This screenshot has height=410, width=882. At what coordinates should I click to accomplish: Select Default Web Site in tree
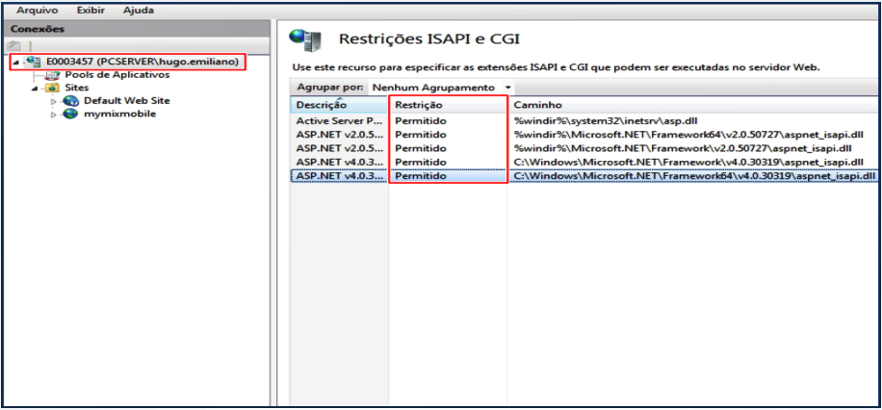[126, 101]
